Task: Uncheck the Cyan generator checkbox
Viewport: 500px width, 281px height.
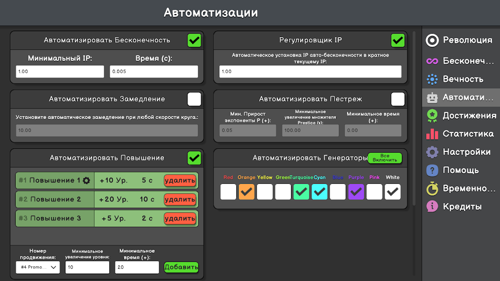Action: (x=319, y=192)
